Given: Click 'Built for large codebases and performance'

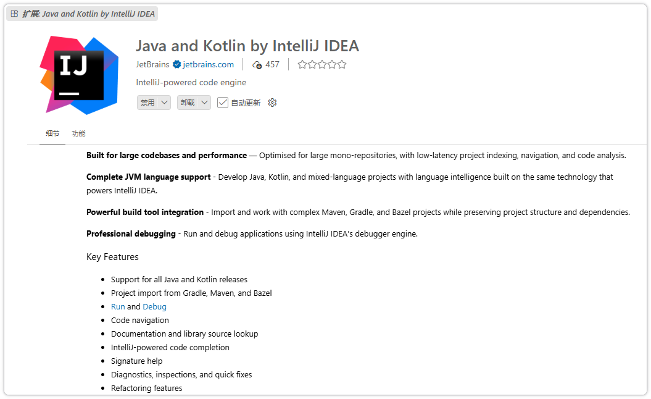Looking at the screenshot, I should coord(167,156).
